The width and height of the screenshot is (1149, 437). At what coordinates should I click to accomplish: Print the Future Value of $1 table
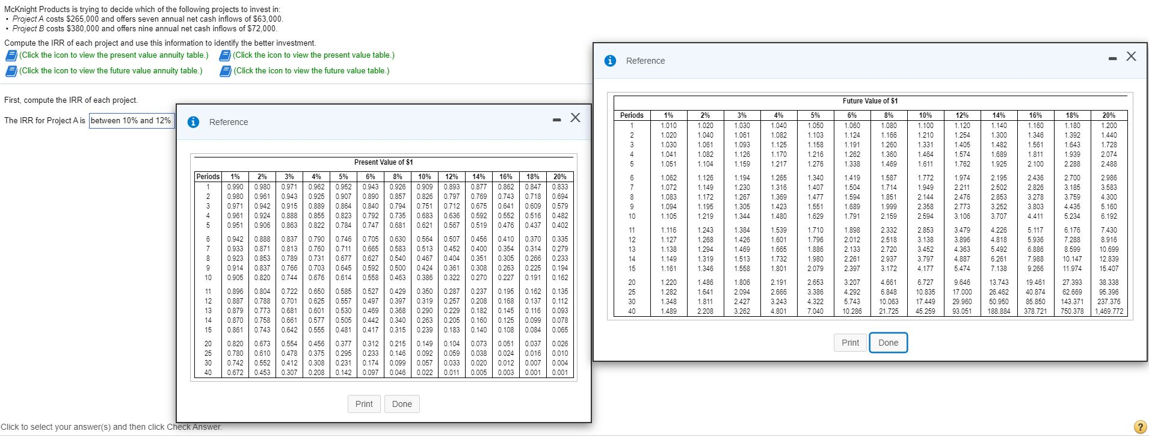(x=851, y=343)
